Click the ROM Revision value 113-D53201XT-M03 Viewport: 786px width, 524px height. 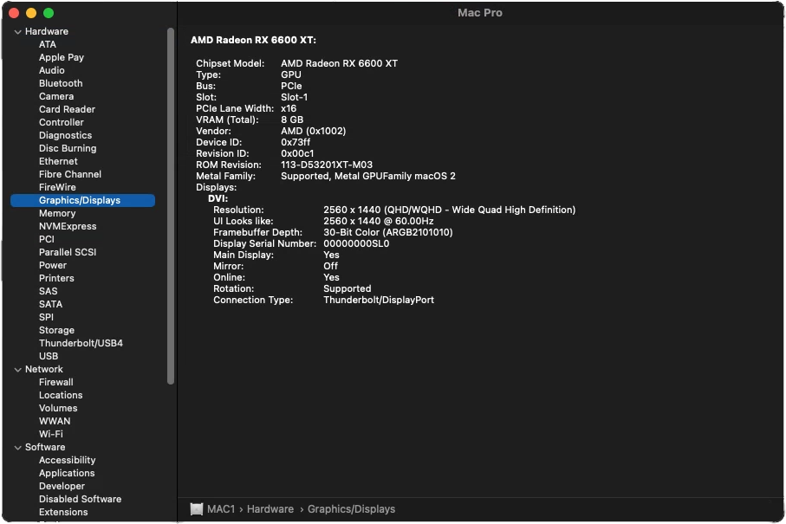pyautogui.click(x=327, y=165)
